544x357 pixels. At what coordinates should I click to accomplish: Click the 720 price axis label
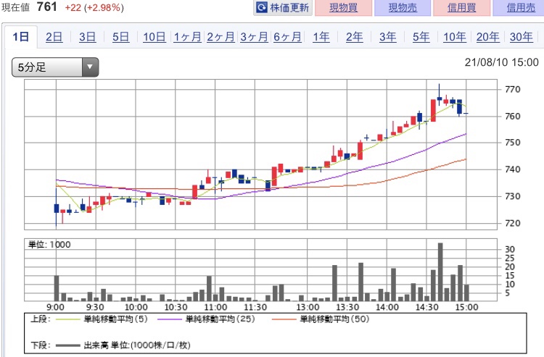point(513,223)
